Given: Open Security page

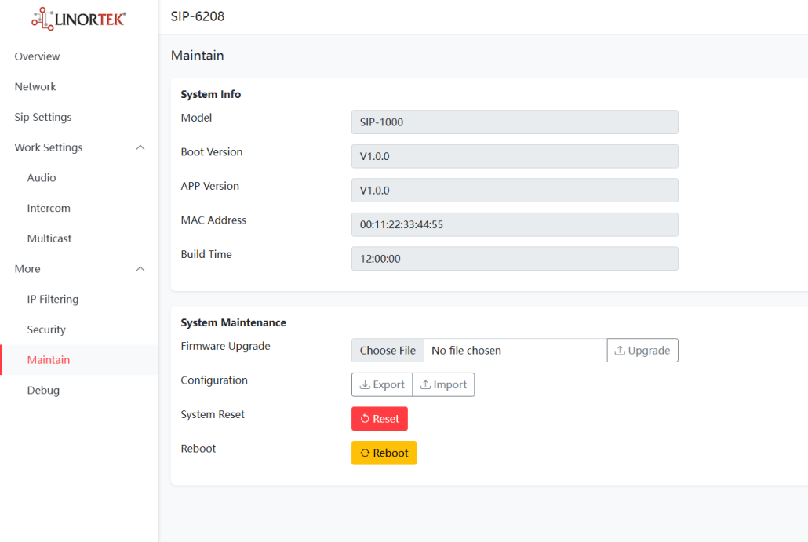Looking at the screenshot, I should pos(46,329).
